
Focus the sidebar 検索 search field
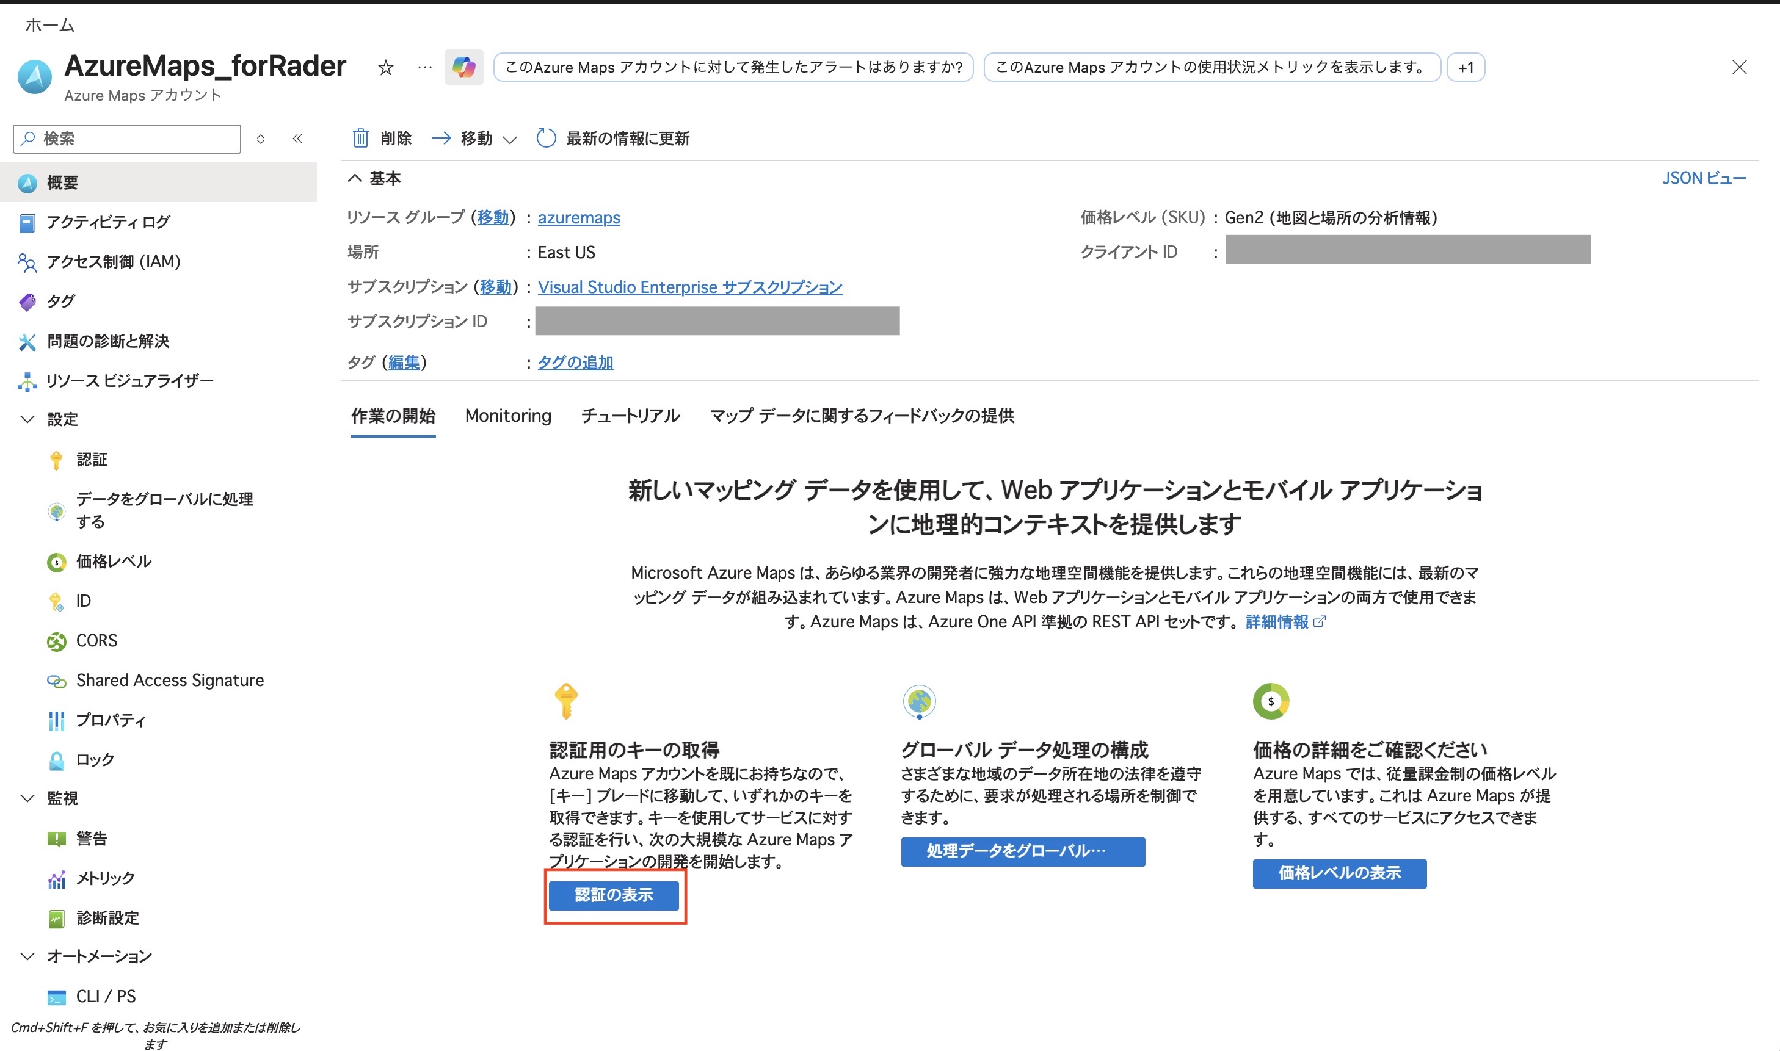pos(127,139)
